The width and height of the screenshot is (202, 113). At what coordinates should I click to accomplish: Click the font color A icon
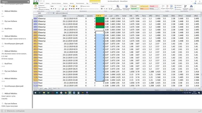point(66,9)
